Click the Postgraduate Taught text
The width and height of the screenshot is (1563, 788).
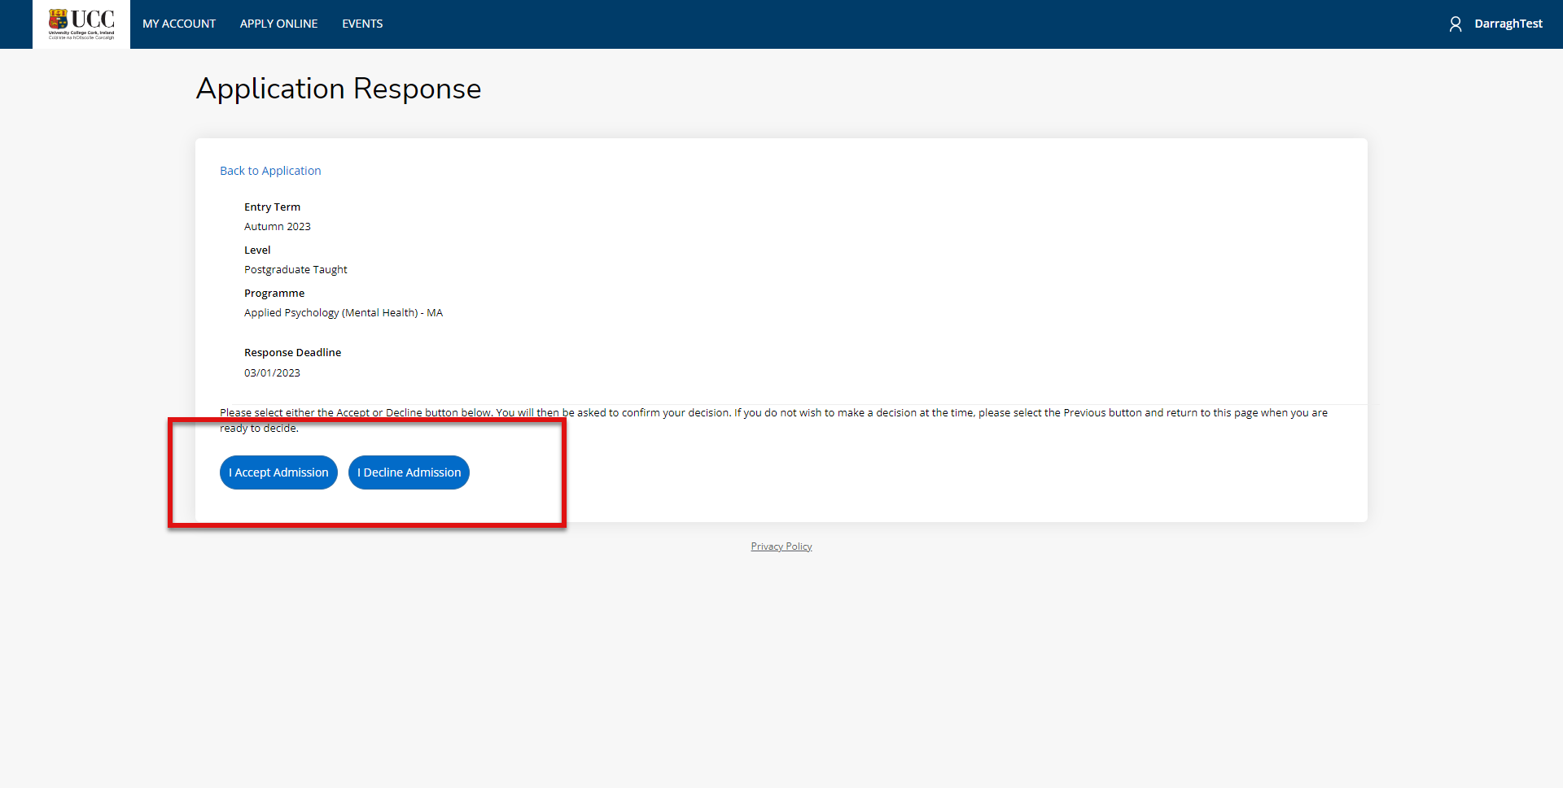296,270
